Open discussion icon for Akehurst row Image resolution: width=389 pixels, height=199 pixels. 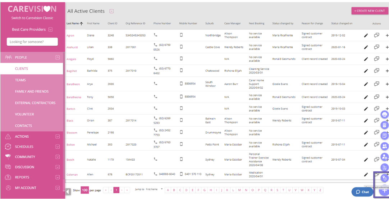[x=376, y=47]
